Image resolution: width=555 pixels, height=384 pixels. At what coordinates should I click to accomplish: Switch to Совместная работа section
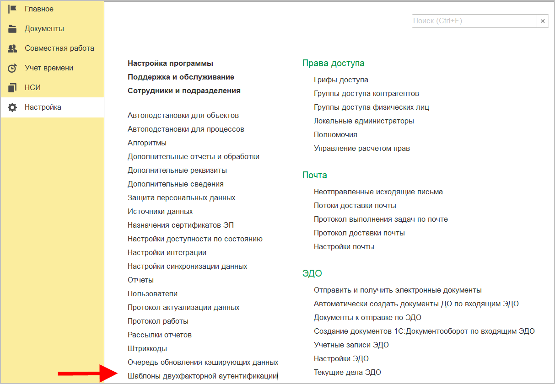(59, 48)
